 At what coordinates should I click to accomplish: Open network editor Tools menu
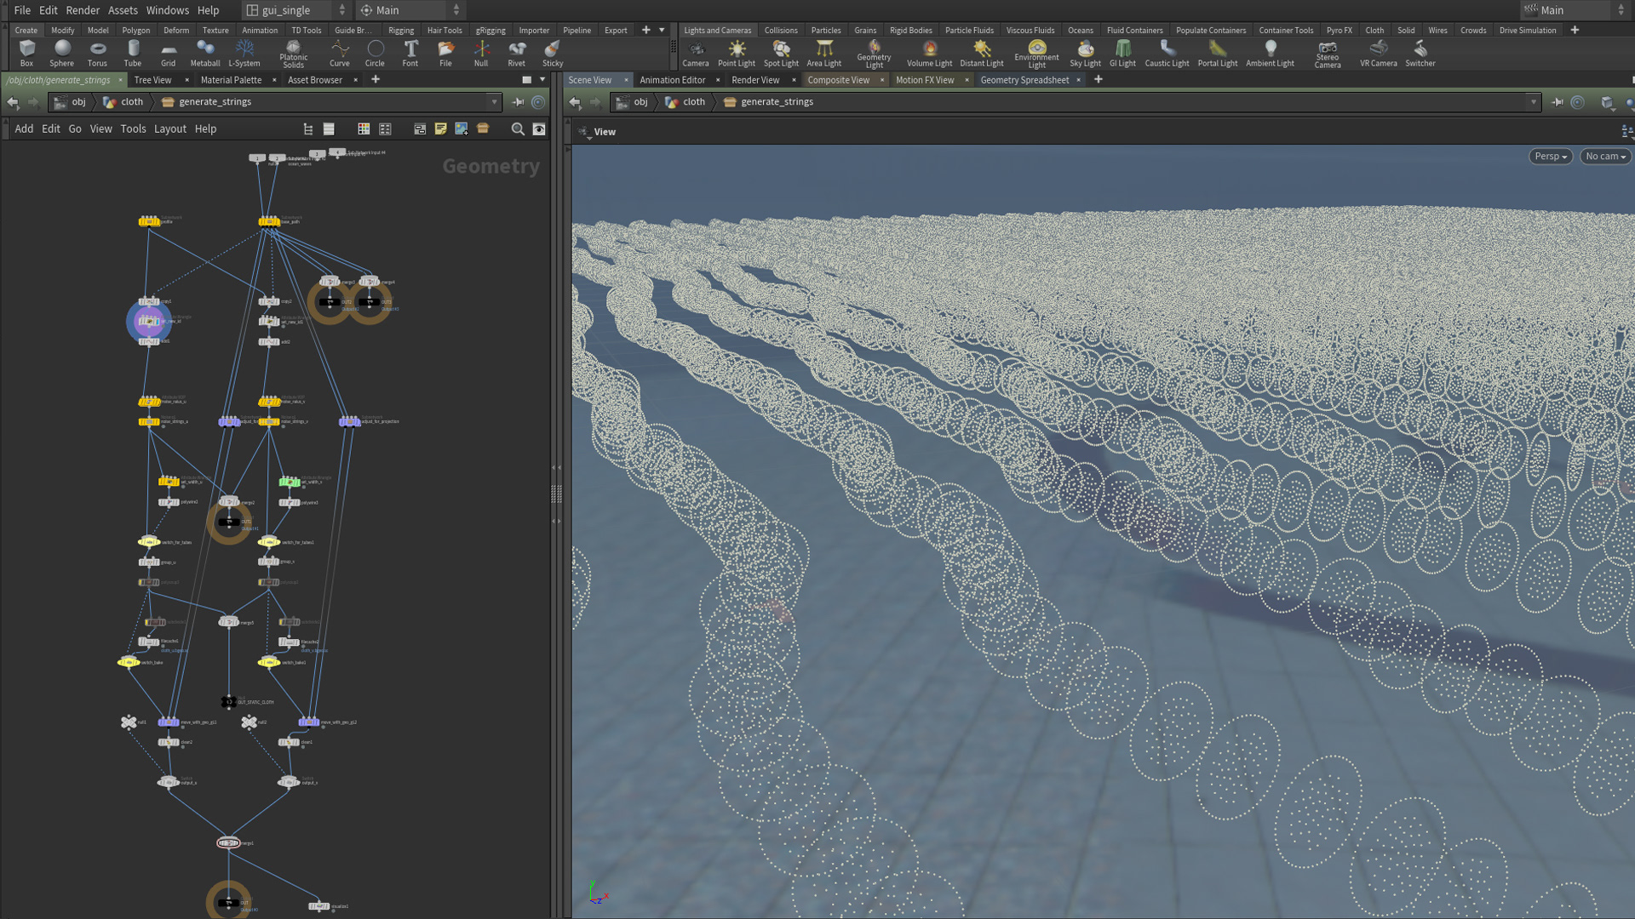(133, 129)
